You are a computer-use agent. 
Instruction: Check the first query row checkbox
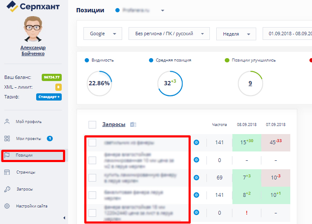[x=92, y=143]
